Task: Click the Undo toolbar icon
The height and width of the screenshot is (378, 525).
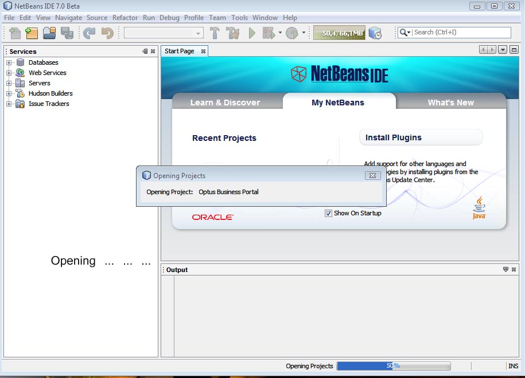Action: (x=107, y=33)
